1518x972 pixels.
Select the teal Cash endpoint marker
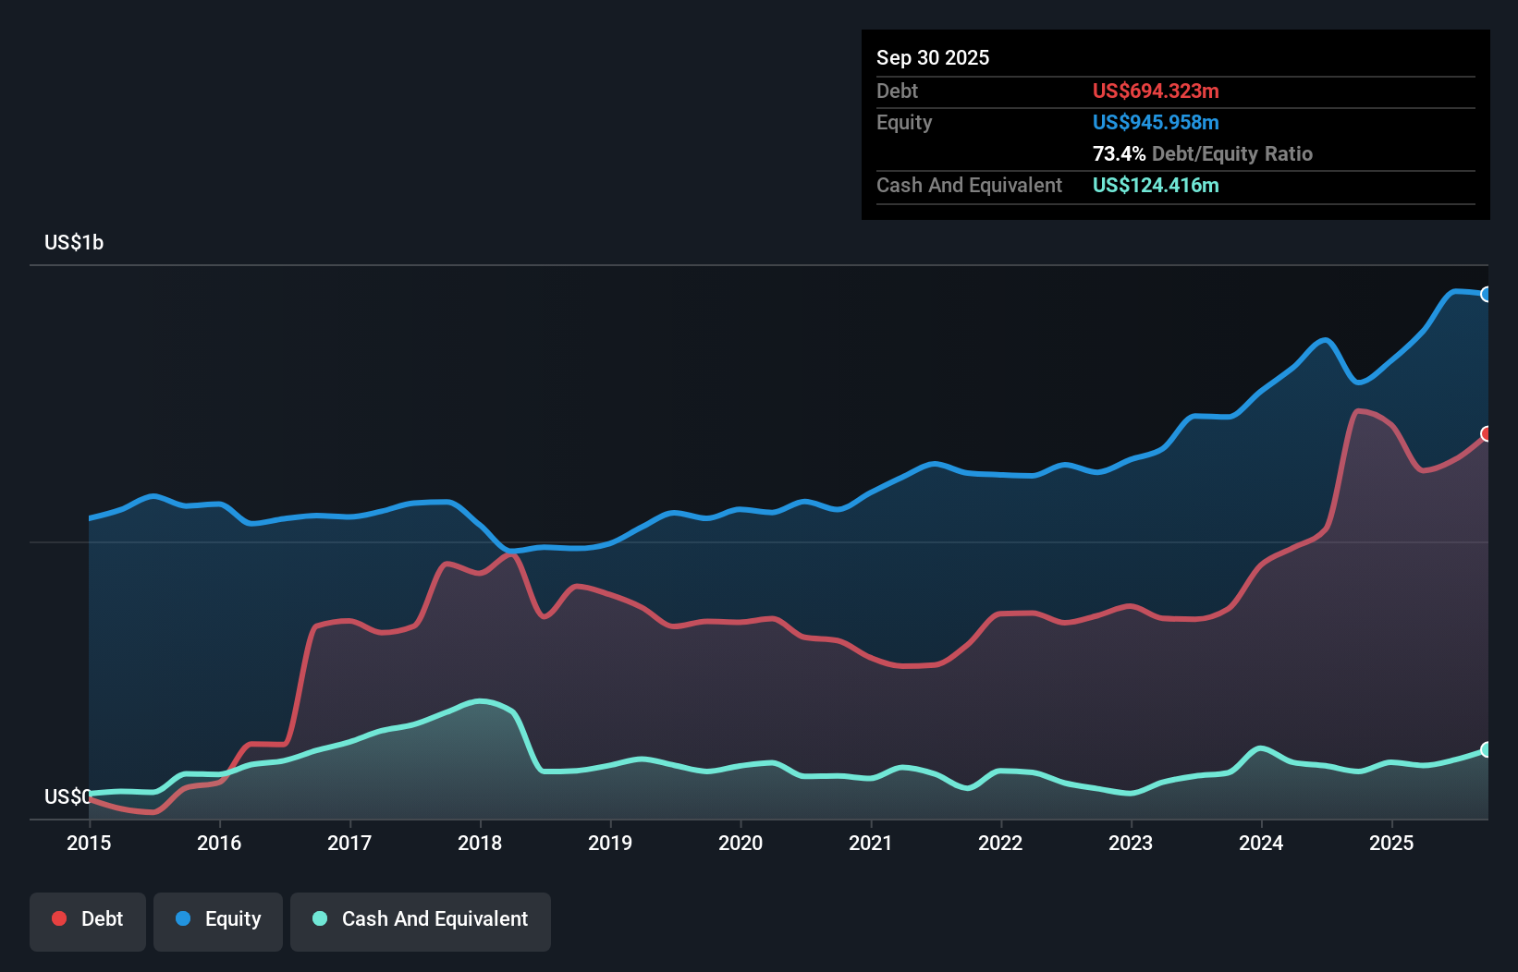[1487, 749]
